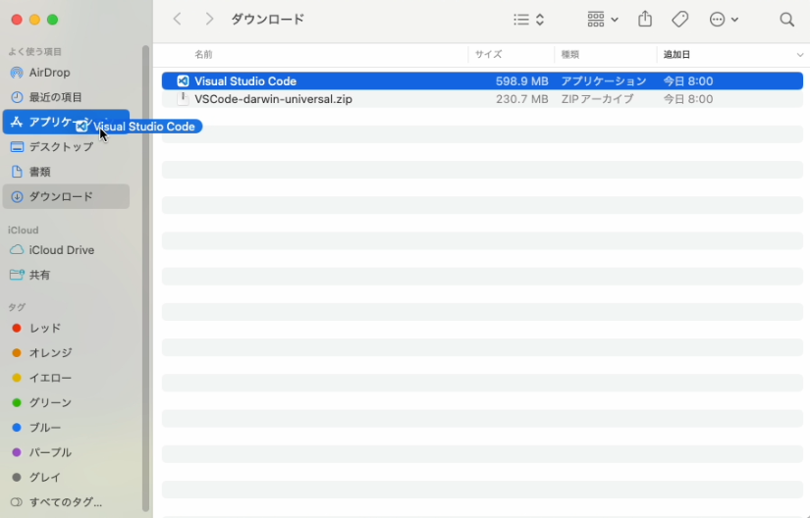
Task: Close the Finder window red button
Action: 17,20
